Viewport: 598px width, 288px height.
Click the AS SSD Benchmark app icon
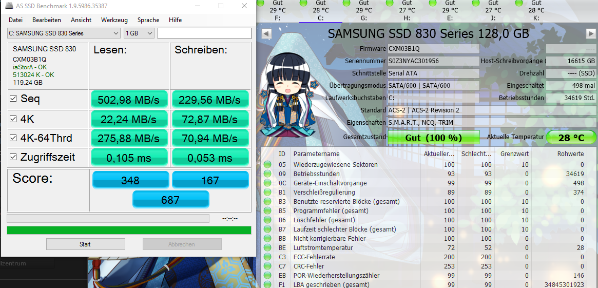(8, 6)
